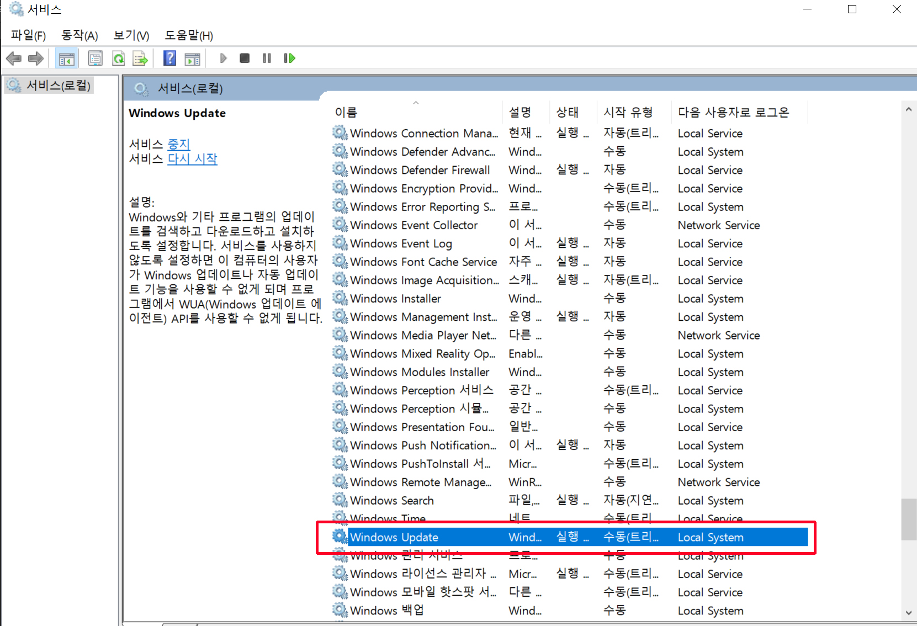
Task: Click the Start service play icon
Action: [224, 58]
